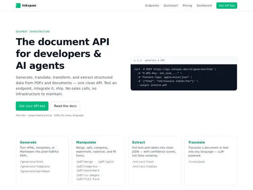The width and height of the screenshot is (253, 190).
Task: Click the /pdf/merge endpoint
Action: tap(84, 162)
